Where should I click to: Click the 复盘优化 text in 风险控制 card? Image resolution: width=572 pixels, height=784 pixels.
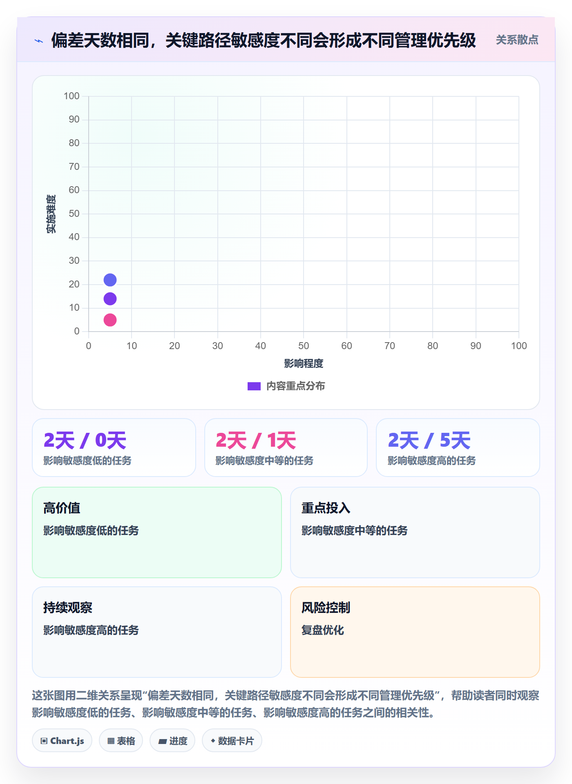323,630
